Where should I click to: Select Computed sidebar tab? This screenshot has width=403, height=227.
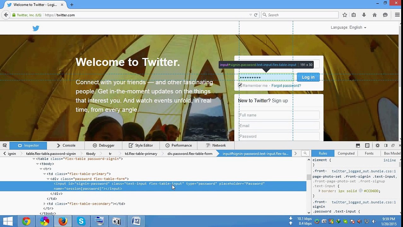pos(346,154)
